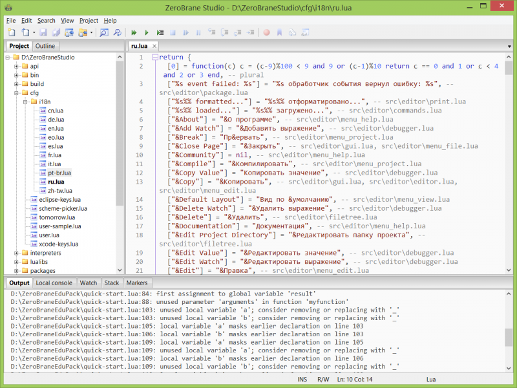This screenshot has width=517, height=388.
Task: Open the Find toolbar icon
Action: click(104, 32)
